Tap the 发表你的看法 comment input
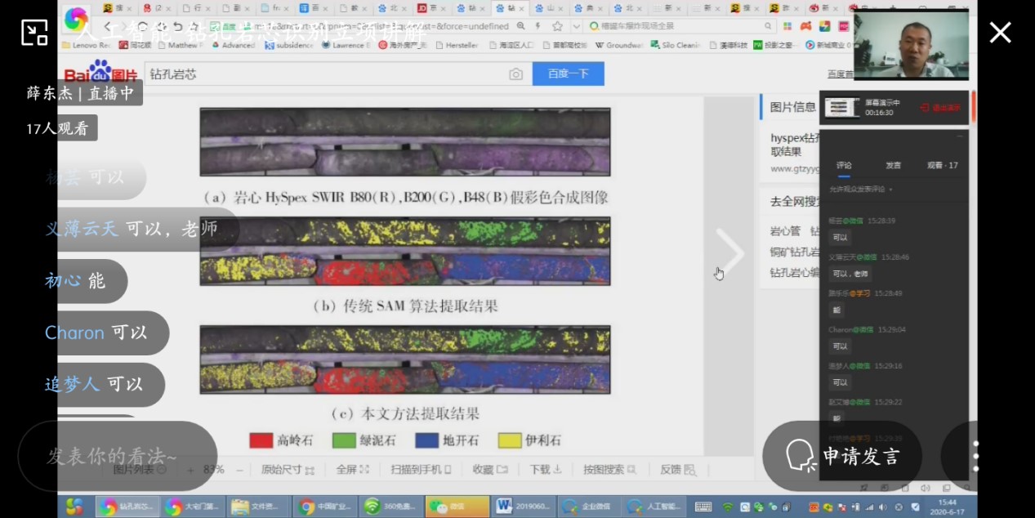The height and width of the screenshot is (518, 1035). point(117,456)
